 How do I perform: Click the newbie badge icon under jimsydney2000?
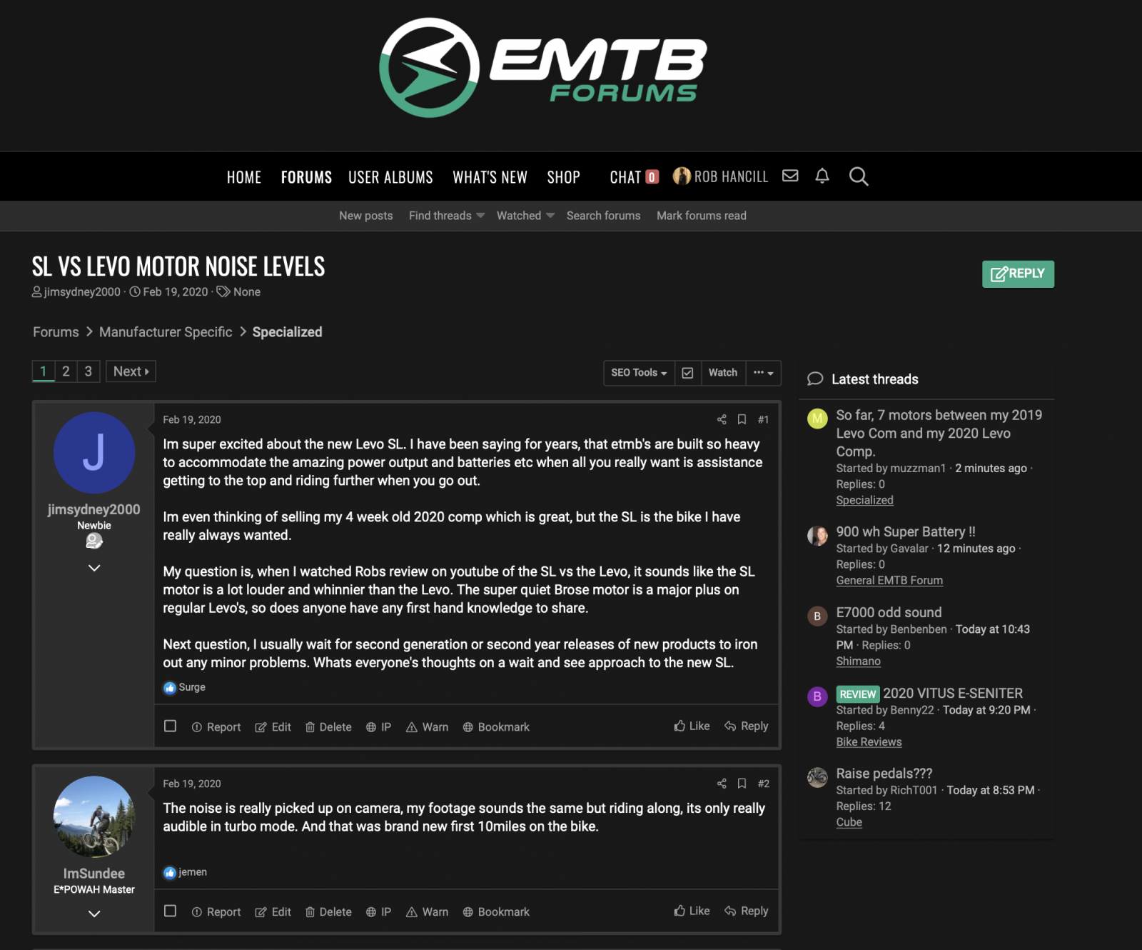point(94,541)
